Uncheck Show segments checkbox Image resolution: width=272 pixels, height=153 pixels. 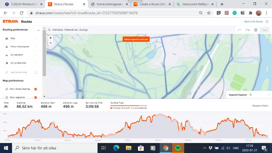click(36, 97)
